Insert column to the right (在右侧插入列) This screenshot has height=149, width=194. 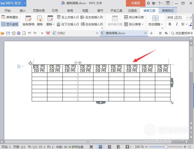92,24
